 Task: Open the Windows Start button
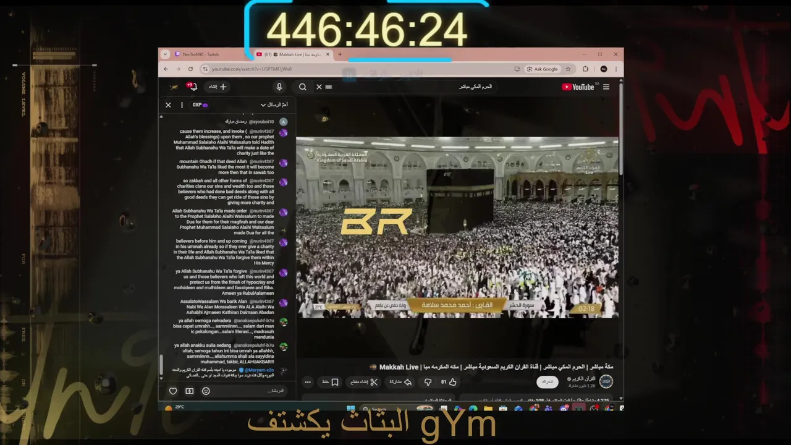(x=350, y=409)
